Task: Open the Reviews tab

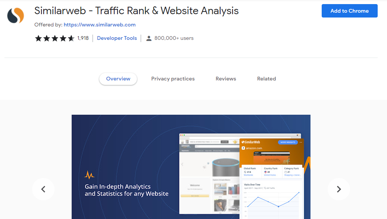Action: tap(225, 79)
